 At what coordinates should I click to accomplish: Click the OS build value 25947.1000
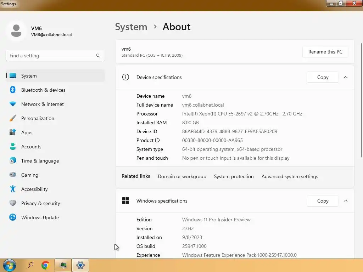[x=194, y=246]
